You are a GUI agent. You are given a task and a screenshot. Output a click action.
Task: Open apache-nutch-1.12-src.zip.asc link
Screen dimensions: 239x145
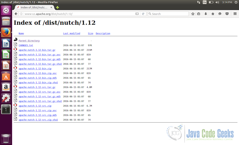pyautogui.click(x=37, y=111)
